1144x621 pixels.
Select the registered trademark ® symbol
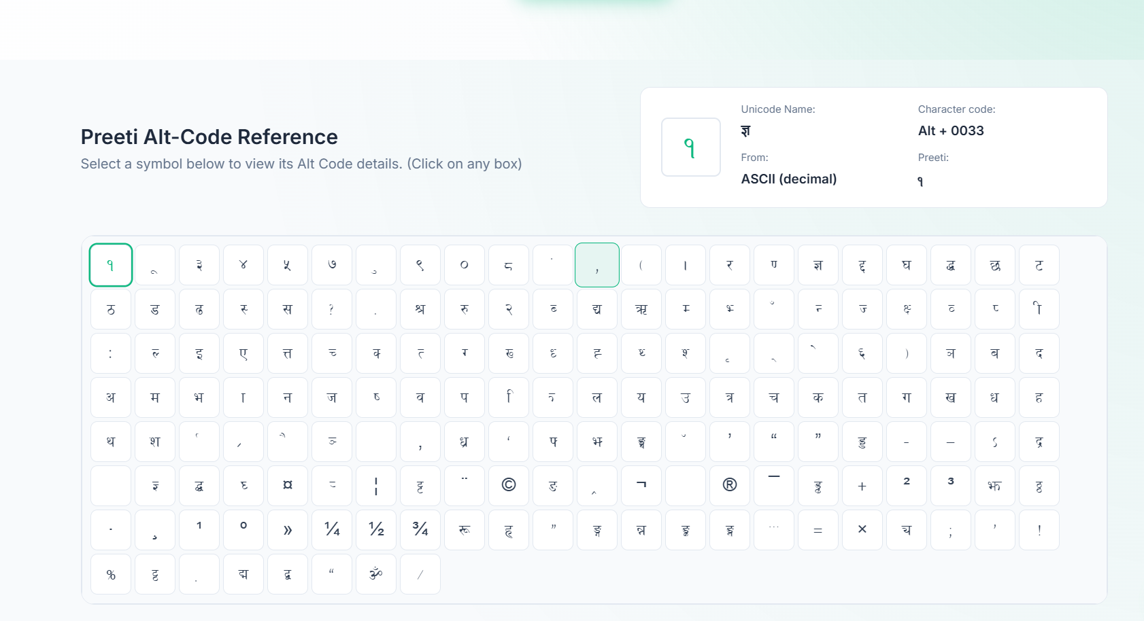click(729, 485)
